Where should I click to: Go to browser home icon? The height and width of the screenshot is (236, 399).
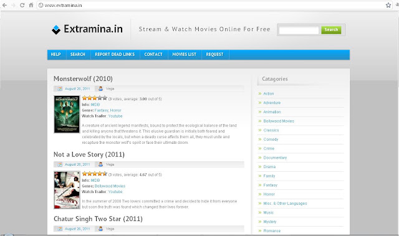31,5
